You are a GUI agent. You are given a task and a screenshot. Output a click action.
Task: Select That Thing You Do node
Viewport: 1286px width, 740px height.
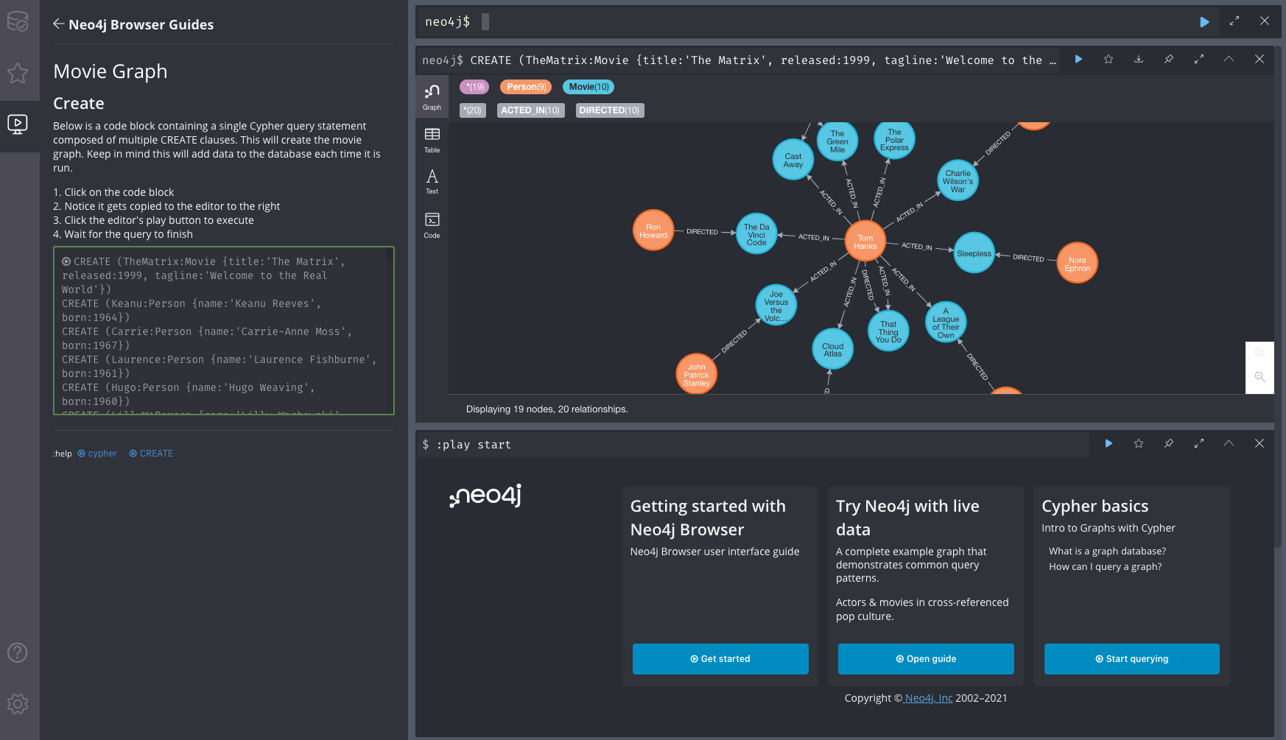888,331
